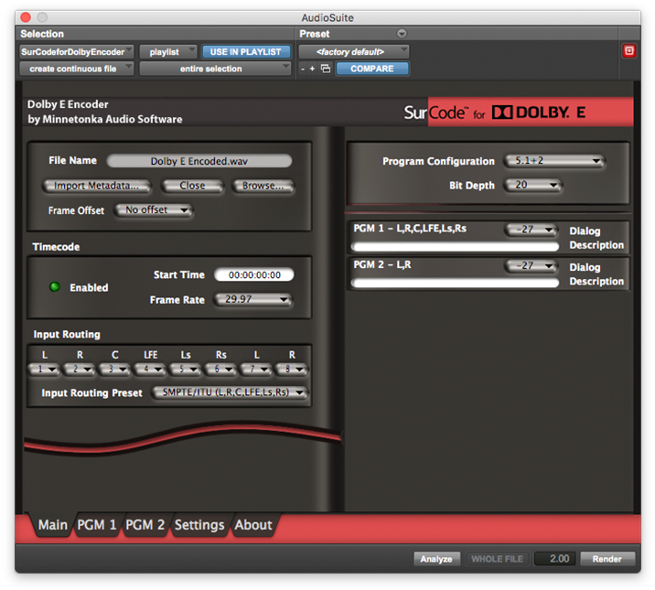Toggle the WHOLE FILE option
655x590 pixels.
click(x=497, y=559)
